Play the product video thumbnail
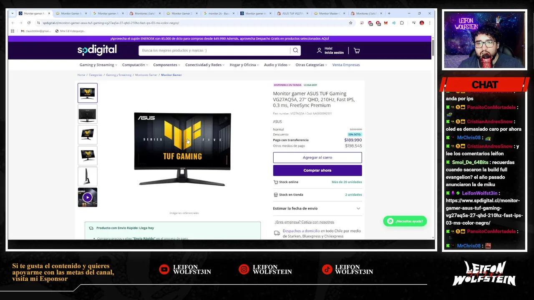 87,197
